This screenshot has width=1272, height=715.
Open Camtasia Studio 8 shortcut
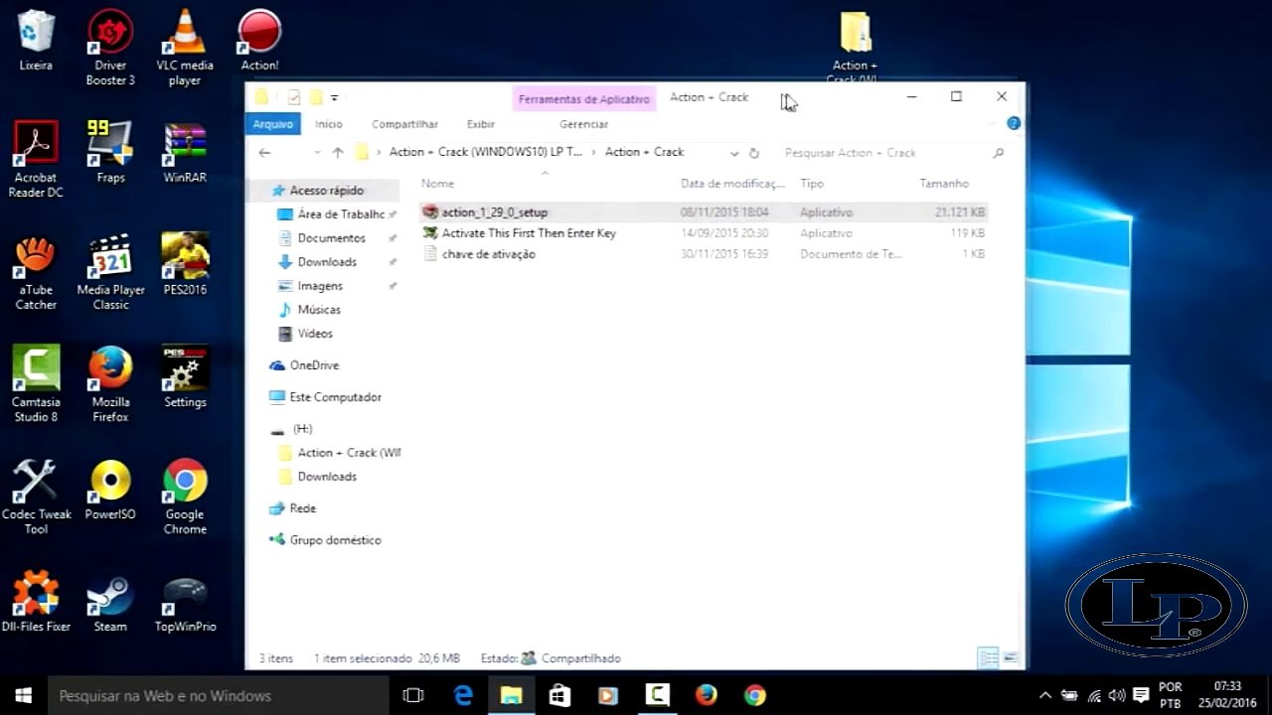pos(36,384)
